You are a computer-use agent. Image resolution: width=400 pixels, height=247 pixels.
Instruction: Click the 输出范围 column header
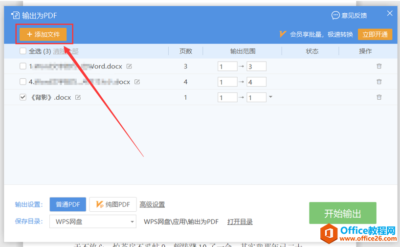[x=243, y=51]
